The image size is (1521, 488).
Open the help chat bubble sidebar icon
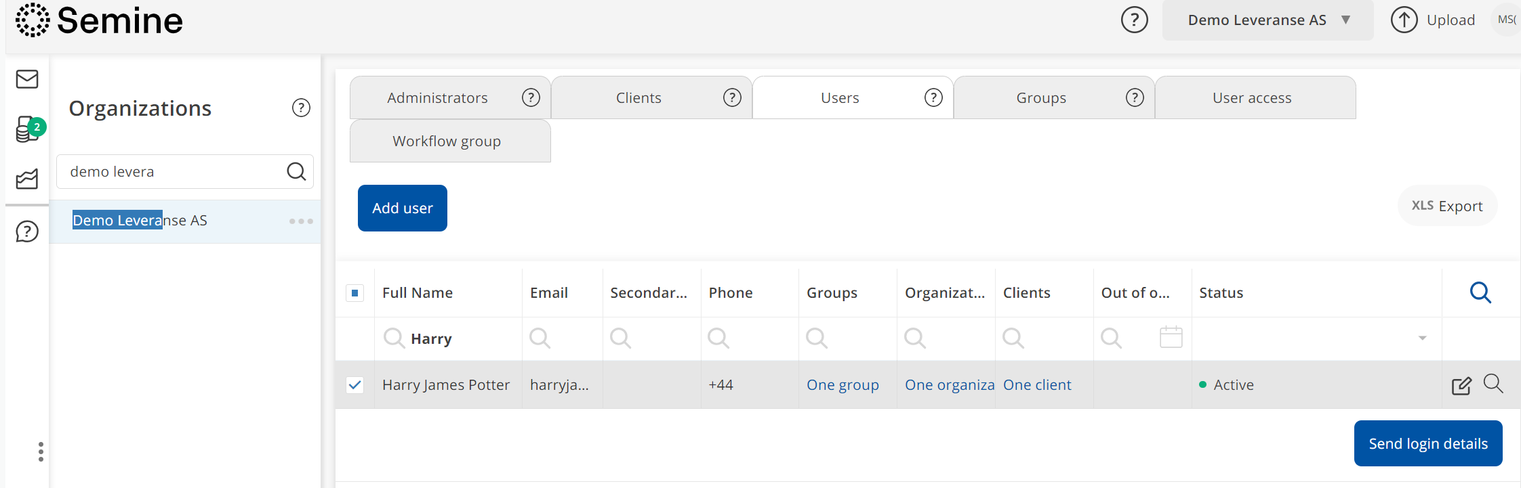pyautogui.click(x=27, y=231)
